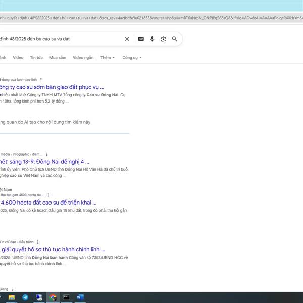Open the three-dot menu beside the infographic result
303x303 pixels.
[x=47, y=154]
